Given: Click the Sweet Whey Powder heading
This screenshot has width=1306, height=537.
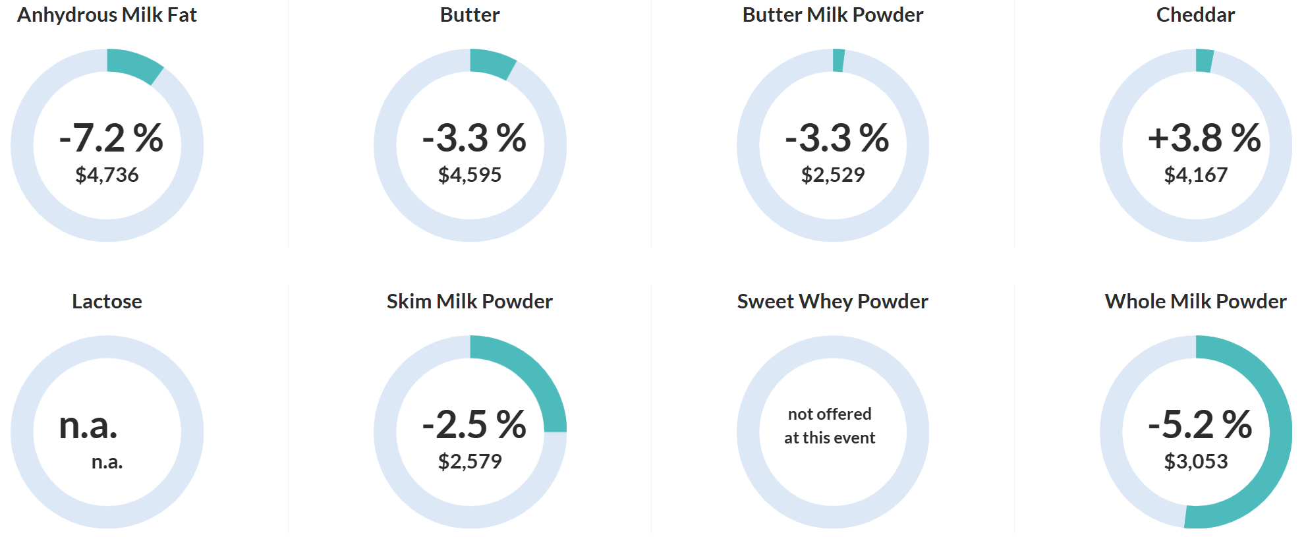Looking at the screenshot, I should (832, 302).
